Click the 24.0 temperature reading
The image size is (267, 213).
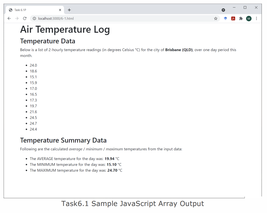(33, 65)
